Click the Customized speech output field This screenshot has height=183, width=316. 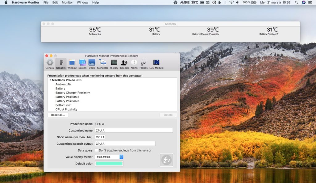pos(125,144)
